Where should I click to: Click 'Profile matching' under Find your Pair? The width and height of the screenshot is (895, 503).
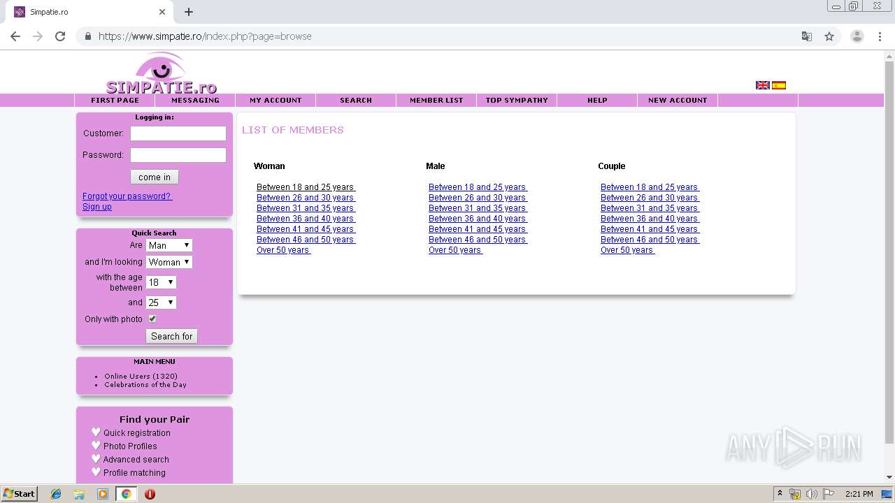134,473
